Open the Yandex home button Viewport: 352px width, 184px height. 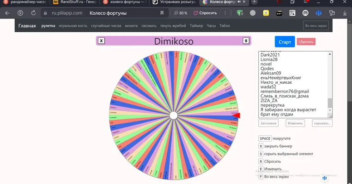[20, 13]
